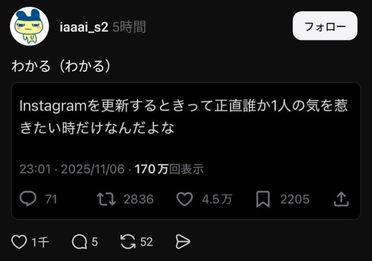Repost using the circular arrows icon showing 52
Image resolution: width=372 pixels, height=261 pixels.
coord(128,242)
